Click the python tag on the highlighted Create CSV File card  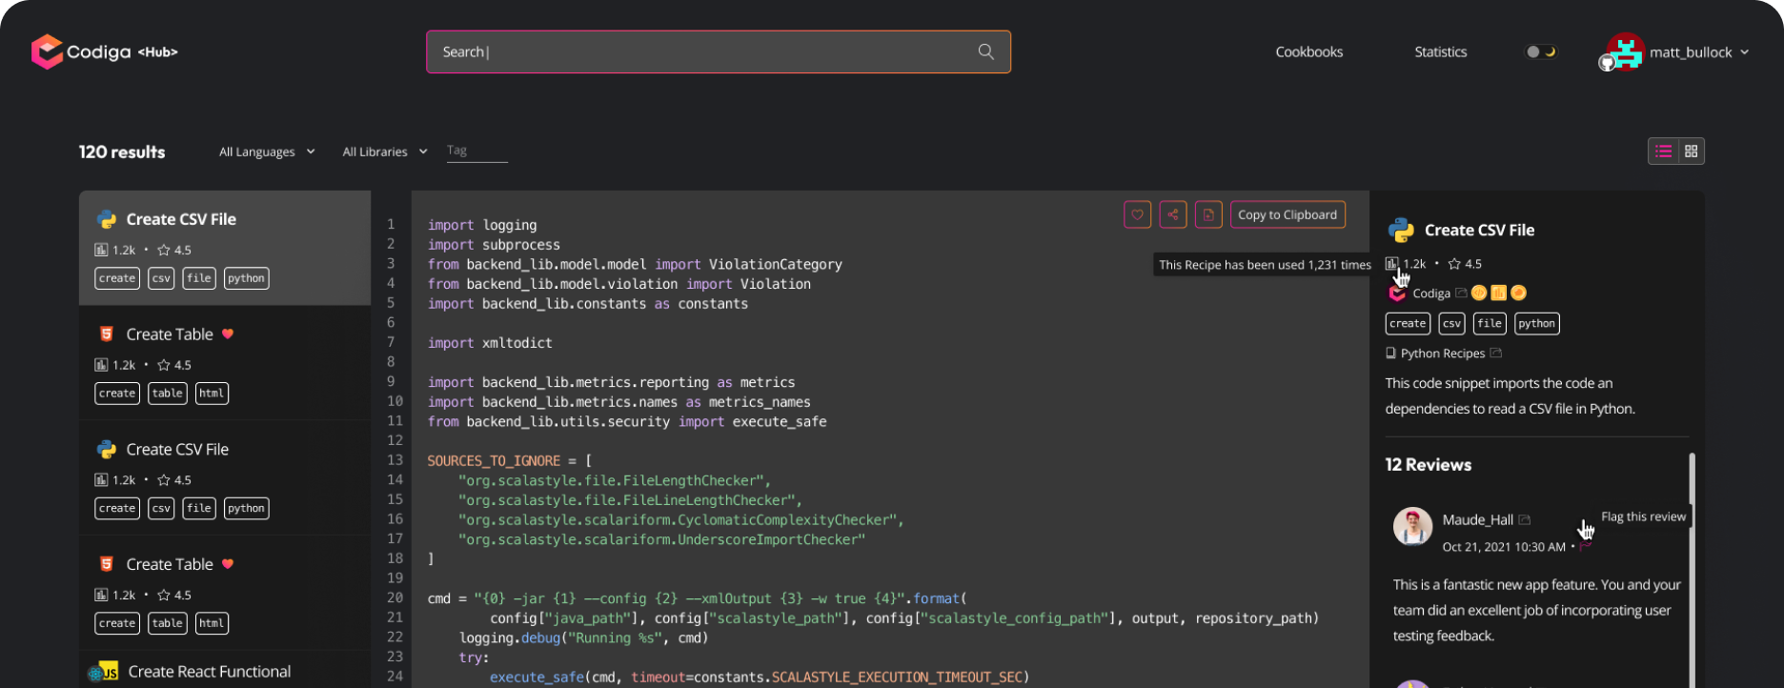coord(246,278)
